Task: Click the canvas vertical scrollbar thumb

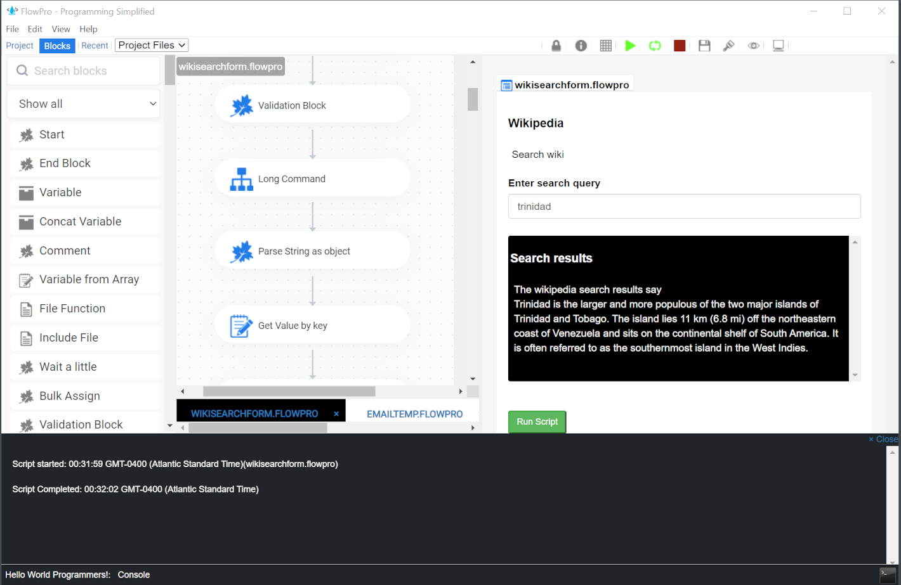Action: 473,100
